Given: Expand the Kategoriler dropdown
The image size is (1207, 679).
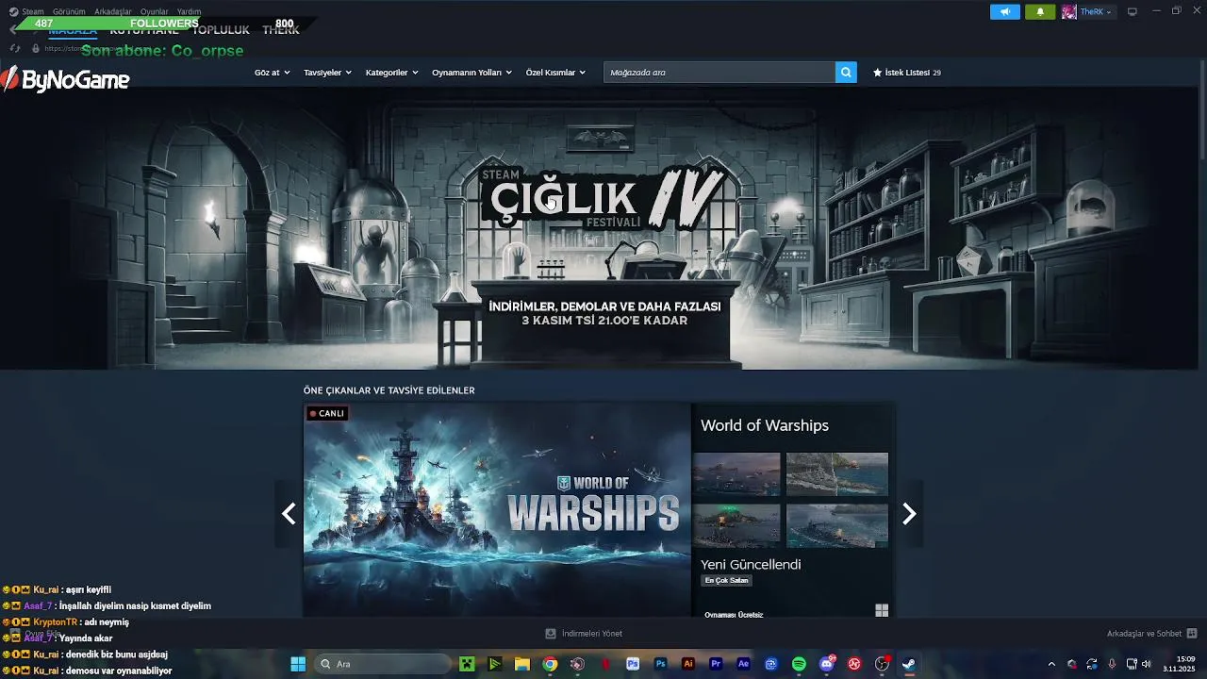Looking at the screenshot, I should pyautogui.click(x=391, y=72).
